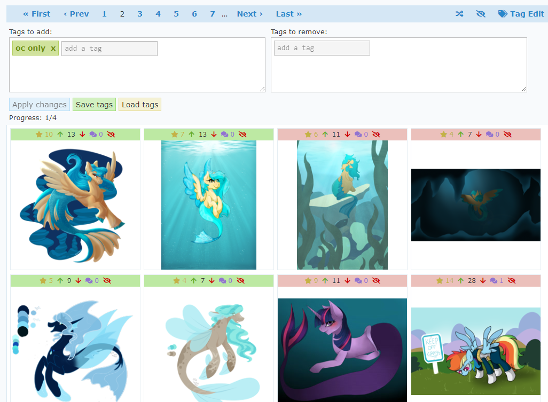Downvote the navy seapony with color palette
The height and width of the screenshot is (402, 548).
coord(79,281)
